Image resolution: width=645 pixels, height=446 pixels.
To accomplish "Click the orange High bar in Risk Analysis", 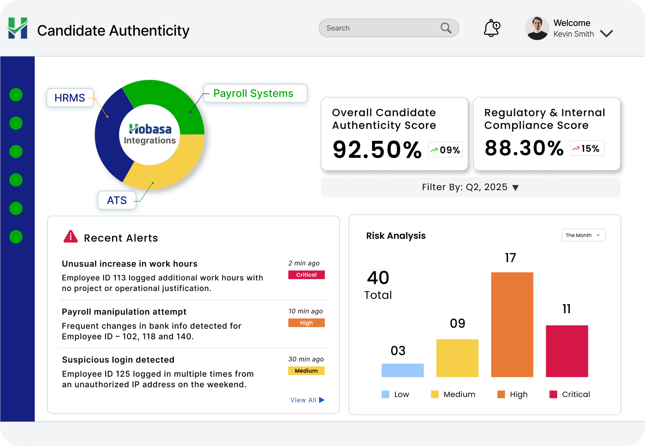I will point(512,324).
